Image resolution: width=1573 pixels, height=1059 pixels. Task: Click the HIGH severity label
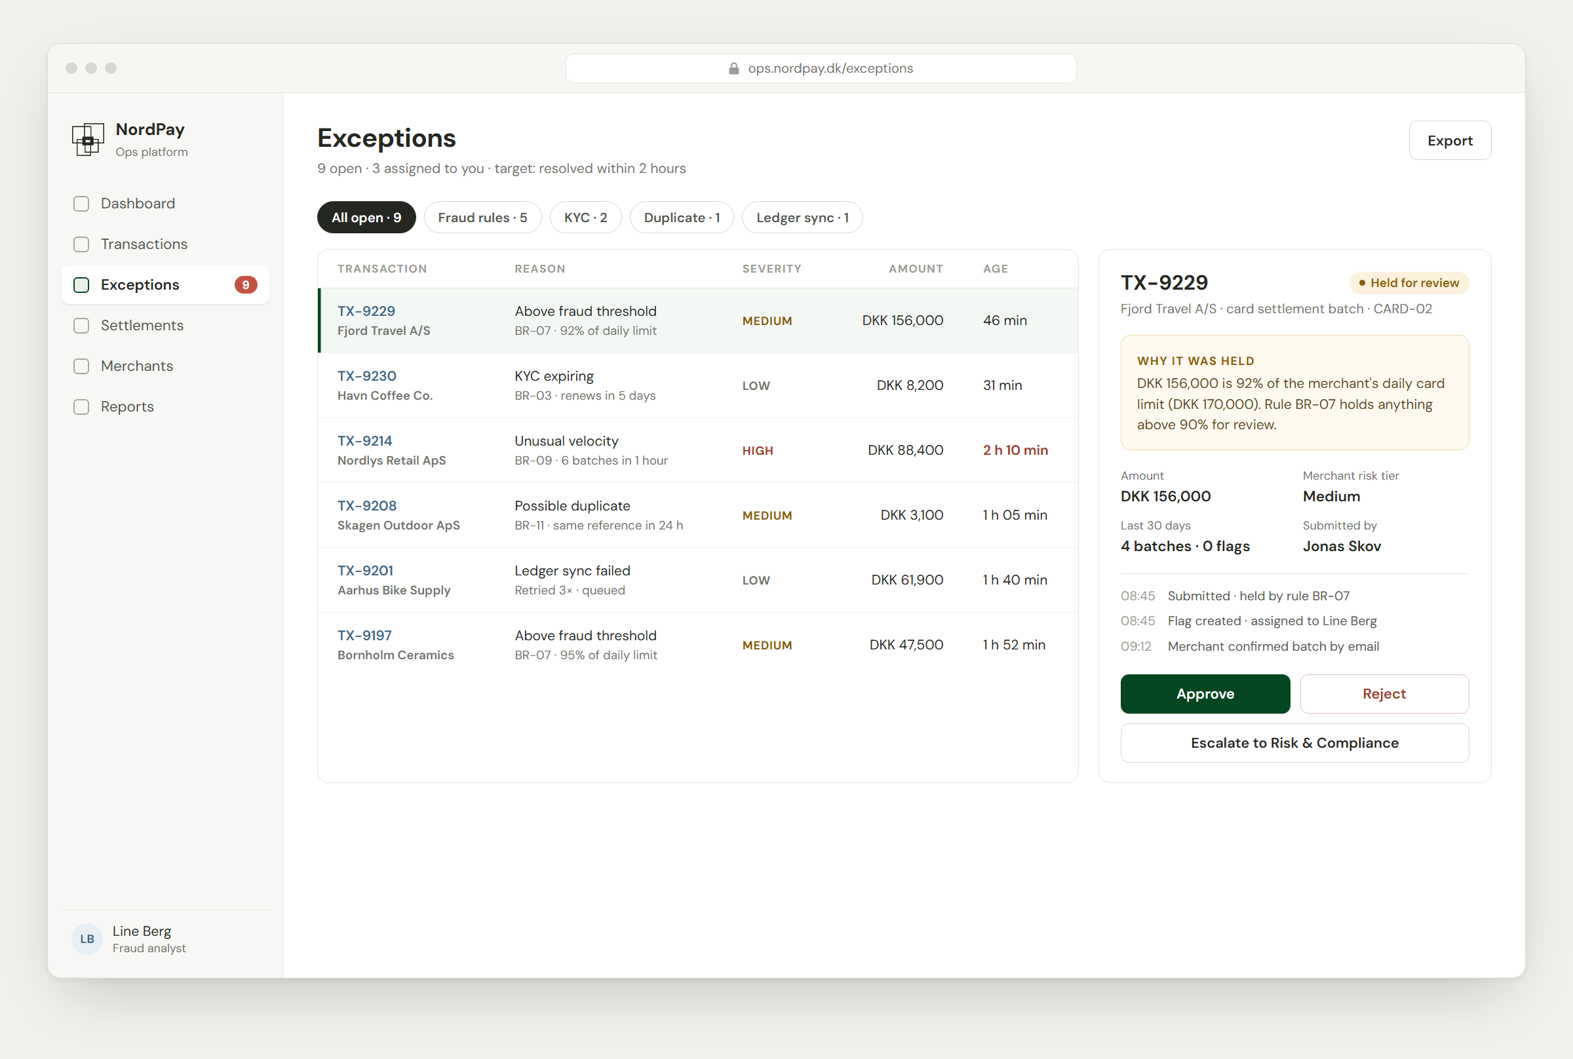click(x=758, y=450)
